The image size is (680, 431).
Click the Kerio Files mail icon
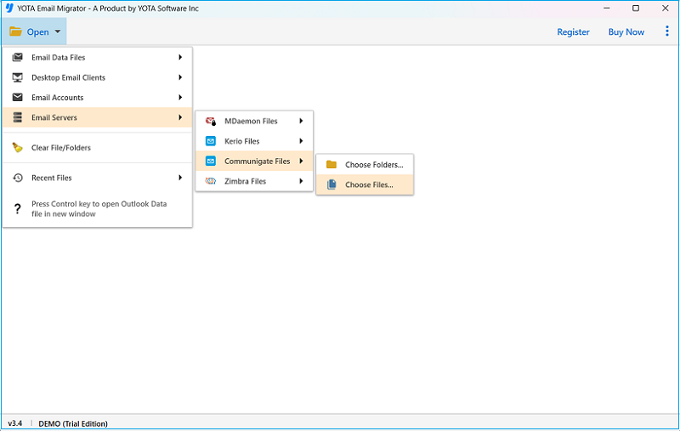point(211,141)
